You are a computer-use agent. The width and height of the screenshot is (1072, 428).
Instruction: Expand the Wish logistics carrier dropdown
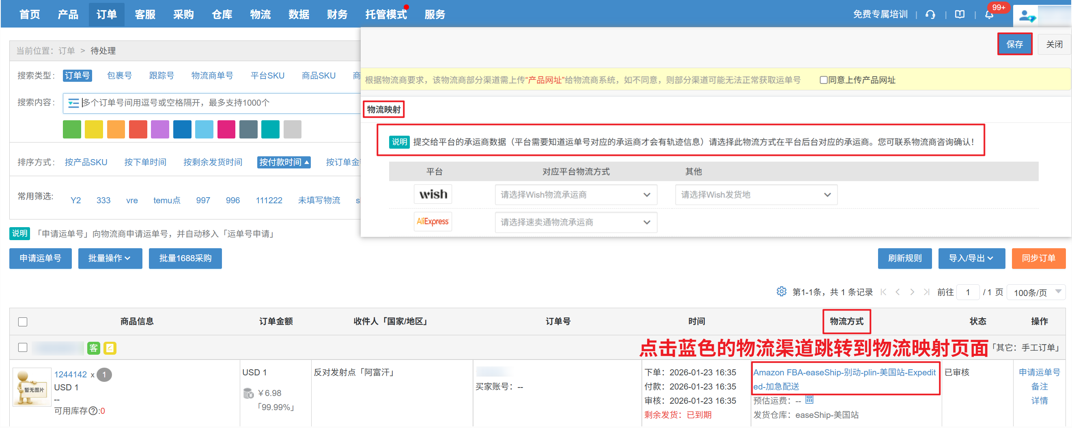click(x=575, y=195)
